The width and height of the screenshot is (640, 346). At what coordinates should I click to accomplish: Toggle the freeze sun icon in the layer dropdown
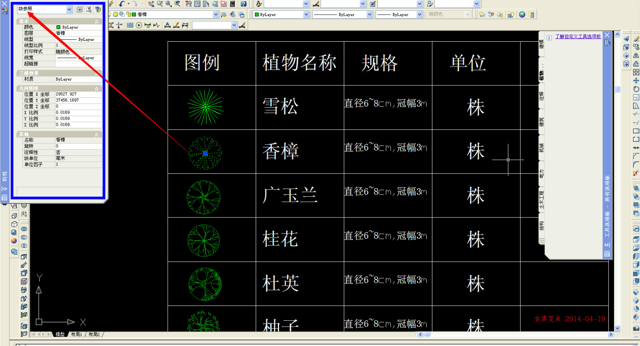tap(115, 14)
